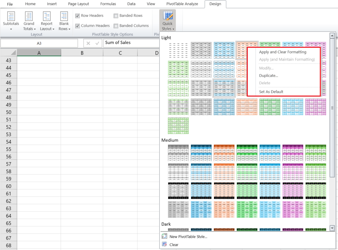Screen dimensions: 338x250
Task: Choose Apply and Clear Formatting
Action: 282,52
